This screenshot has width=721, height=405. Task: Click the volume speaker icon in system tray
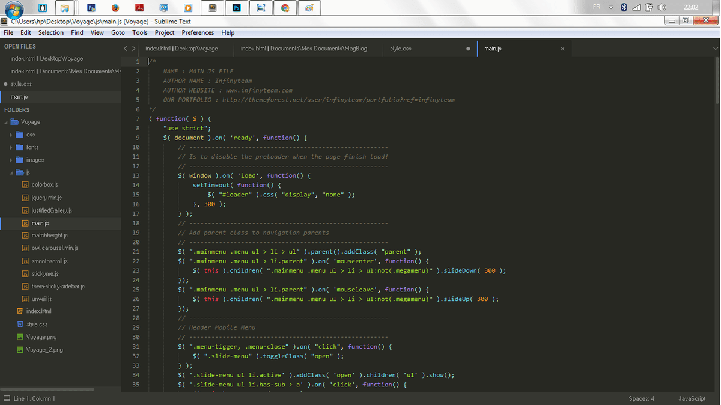662,7
